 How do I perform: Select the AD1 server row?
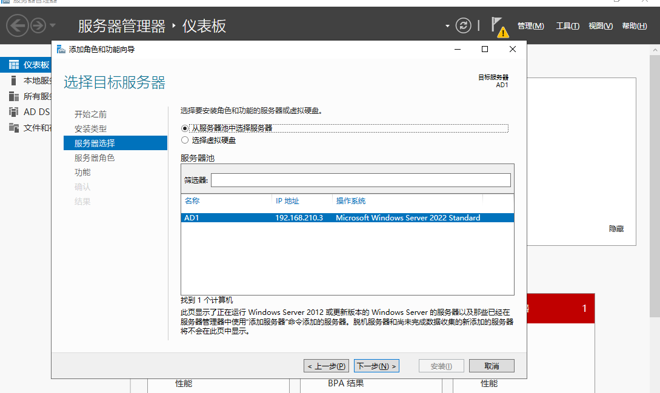pos(347,217)
